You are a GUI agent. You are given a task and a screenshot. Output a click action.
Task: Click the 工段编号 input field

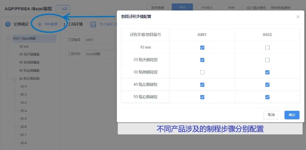(100, 40)
